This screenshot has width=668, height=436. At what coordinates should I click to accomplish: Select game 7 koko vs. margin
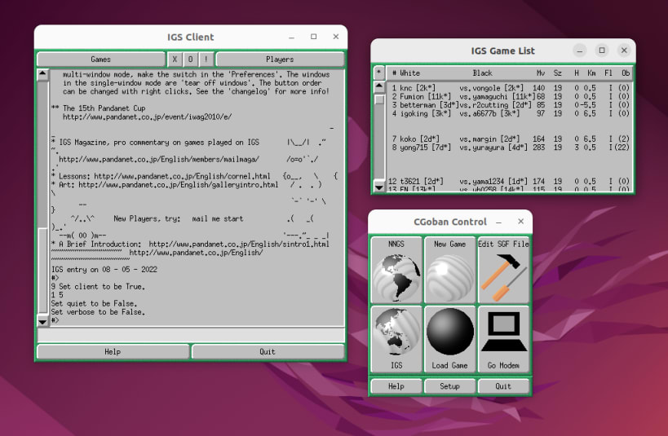pos(511,139)
